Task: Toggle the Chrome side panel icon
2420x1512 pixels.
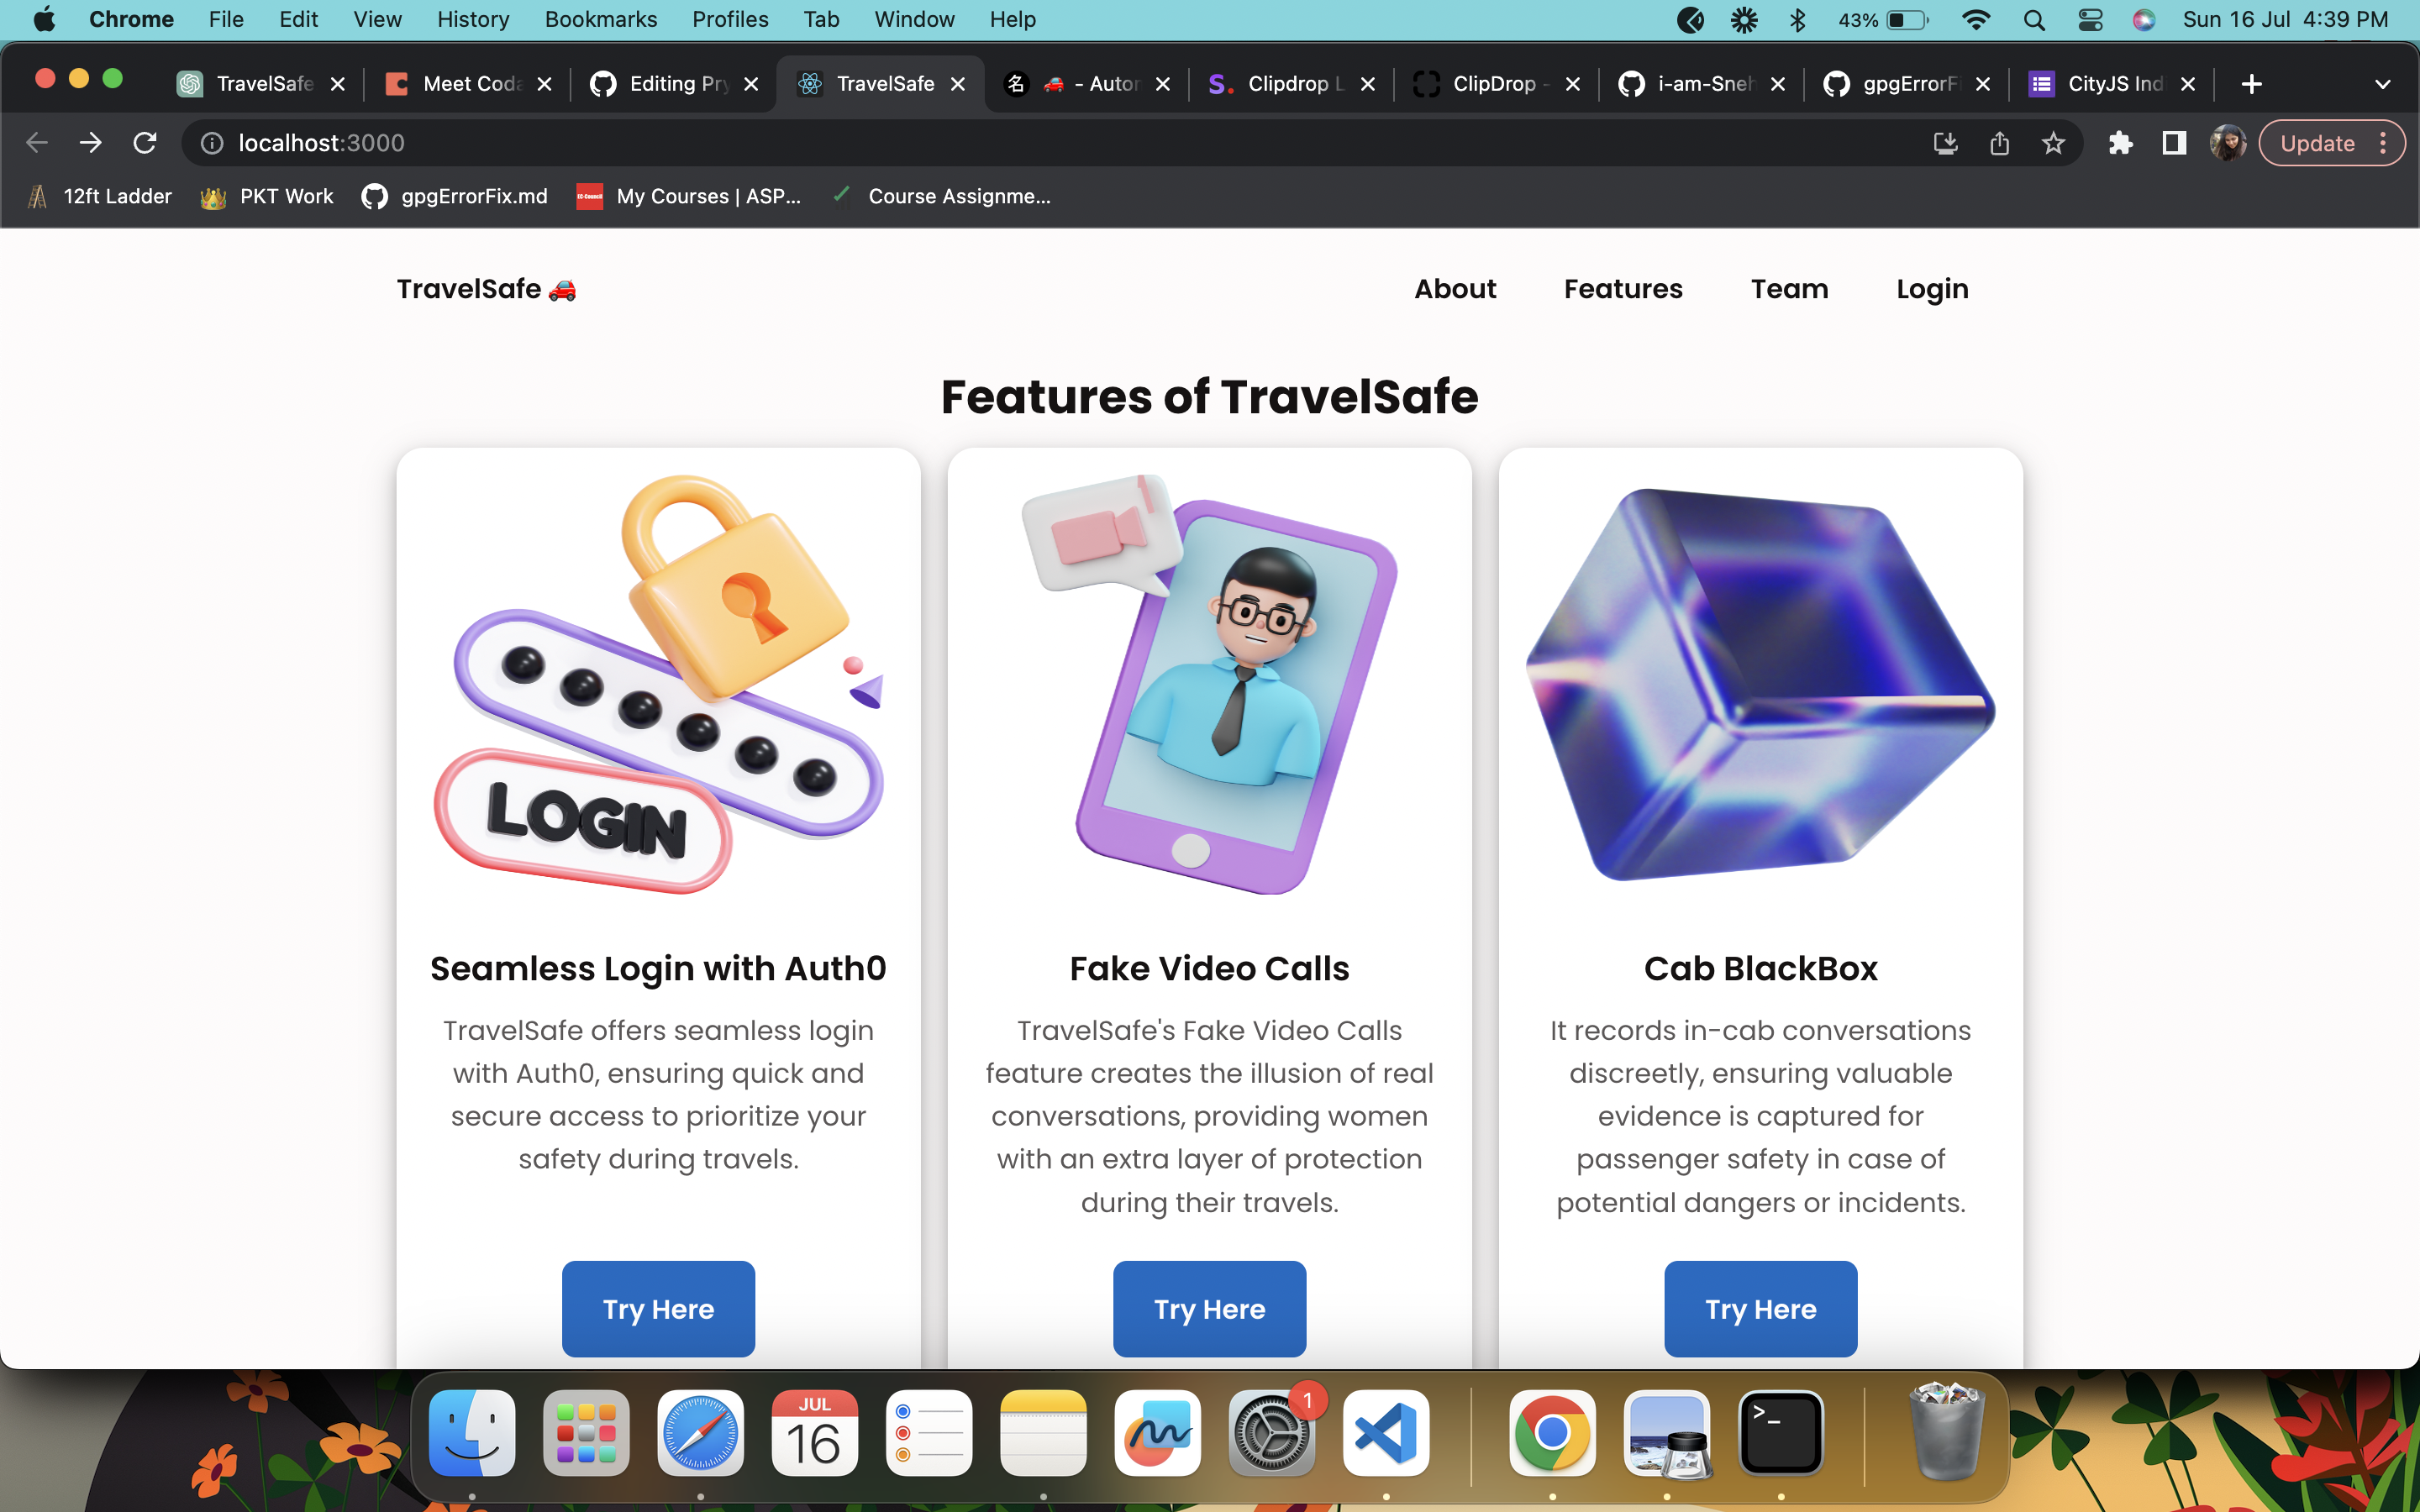Action: tap(2174, 143)
